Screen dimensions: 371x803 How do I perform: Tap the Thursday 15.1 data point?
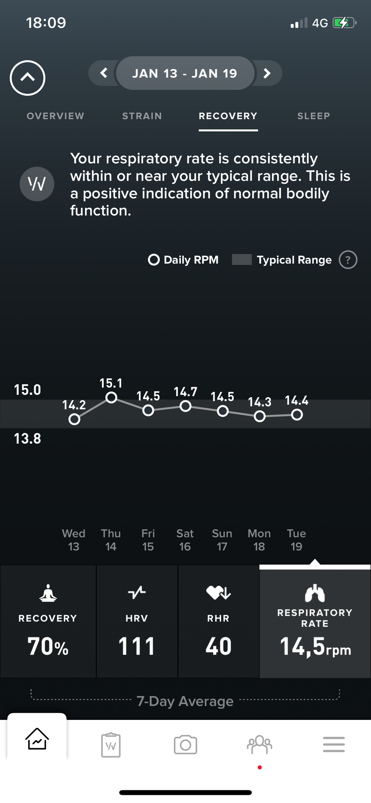tap(111, 398)
